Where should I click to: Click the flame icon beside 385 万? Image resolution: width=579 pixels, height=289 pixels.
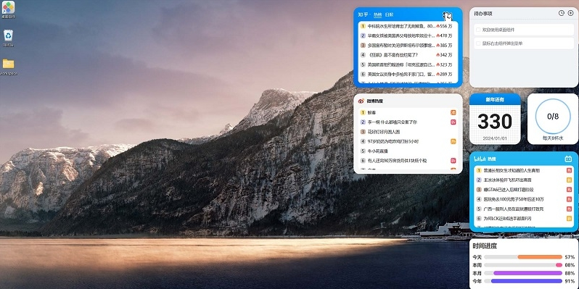point(438,46)
